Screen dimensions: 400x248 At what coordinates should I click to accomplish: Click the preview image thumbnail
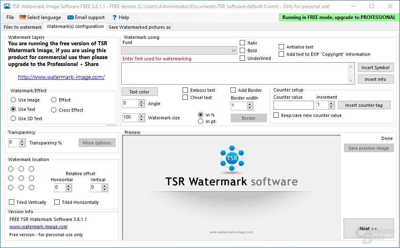point(231,187)
